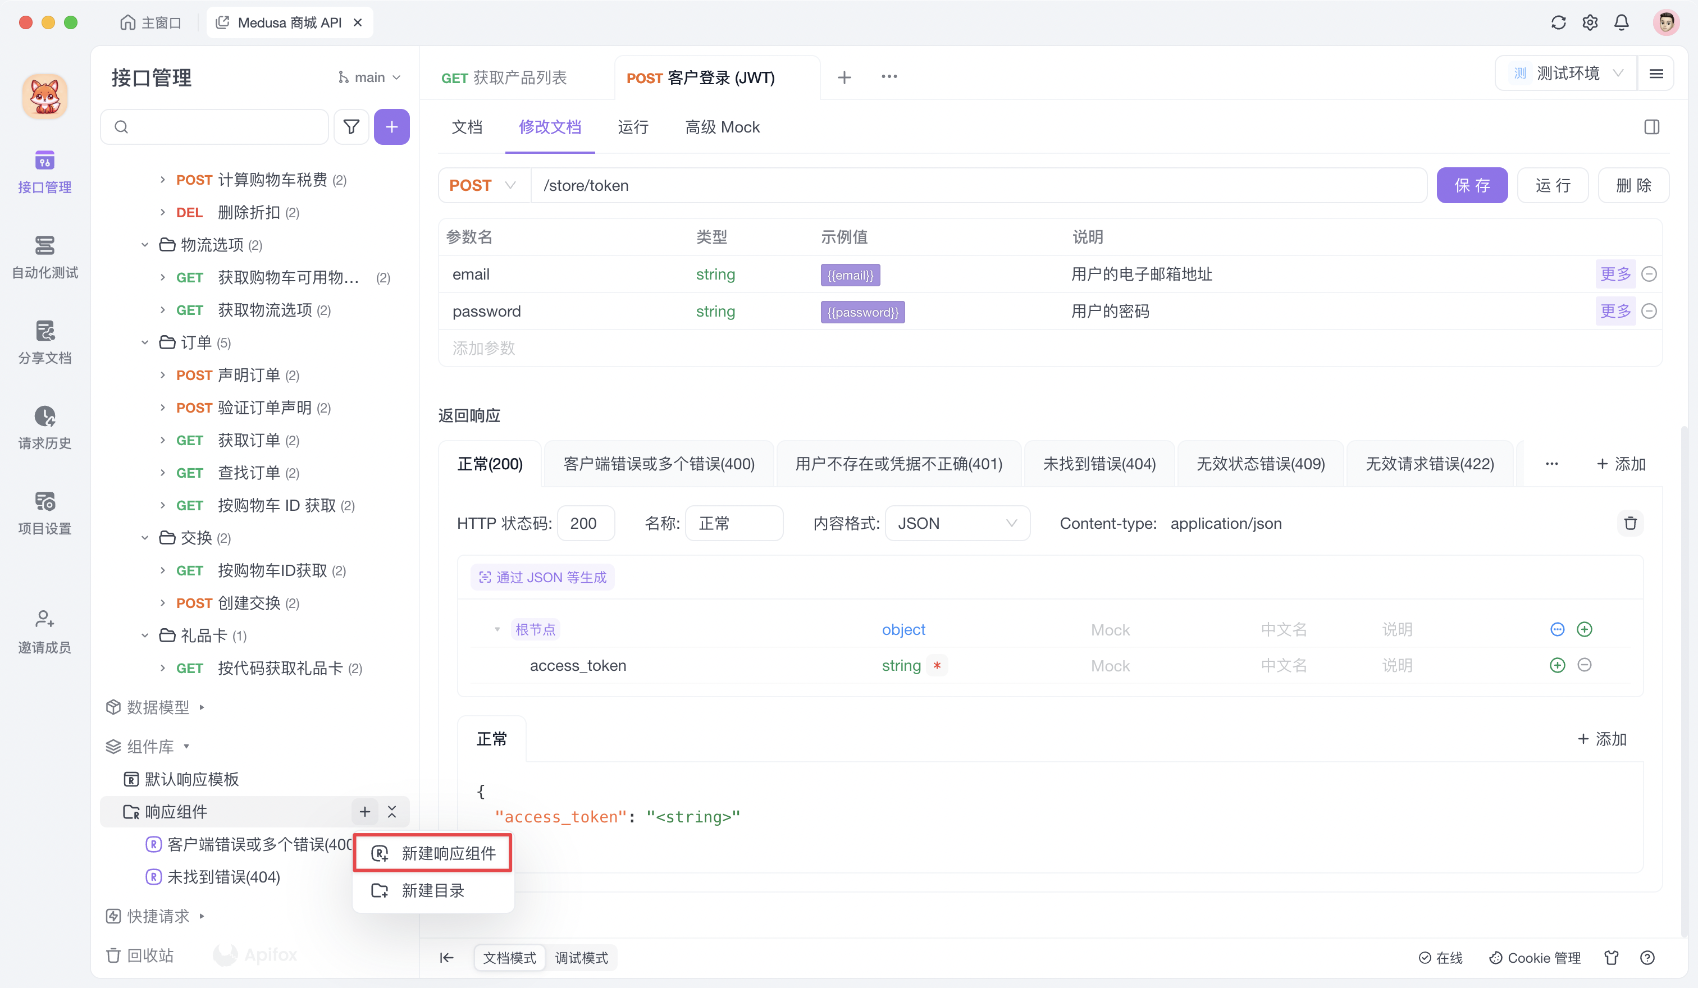Viewport: 1698px width, 988px height.
Task: Open the 自动化测试 panel in sidebar
Action: point(44,256)
